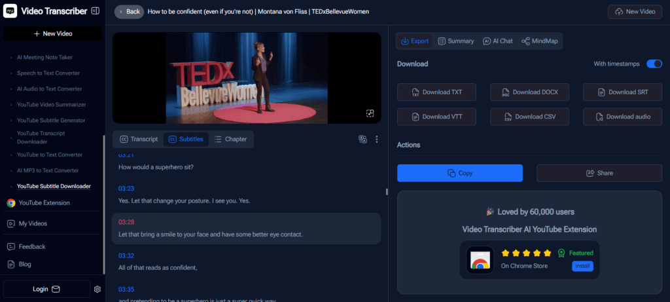
Task: Jump to the 03:23 timestamp
Action: [x=126, y=188]
